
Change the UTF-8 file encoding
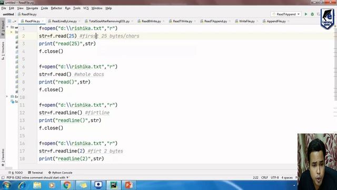click(x=275, y=177)
